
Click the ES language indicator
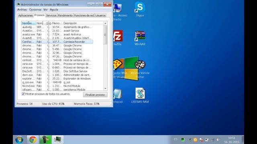175,139
